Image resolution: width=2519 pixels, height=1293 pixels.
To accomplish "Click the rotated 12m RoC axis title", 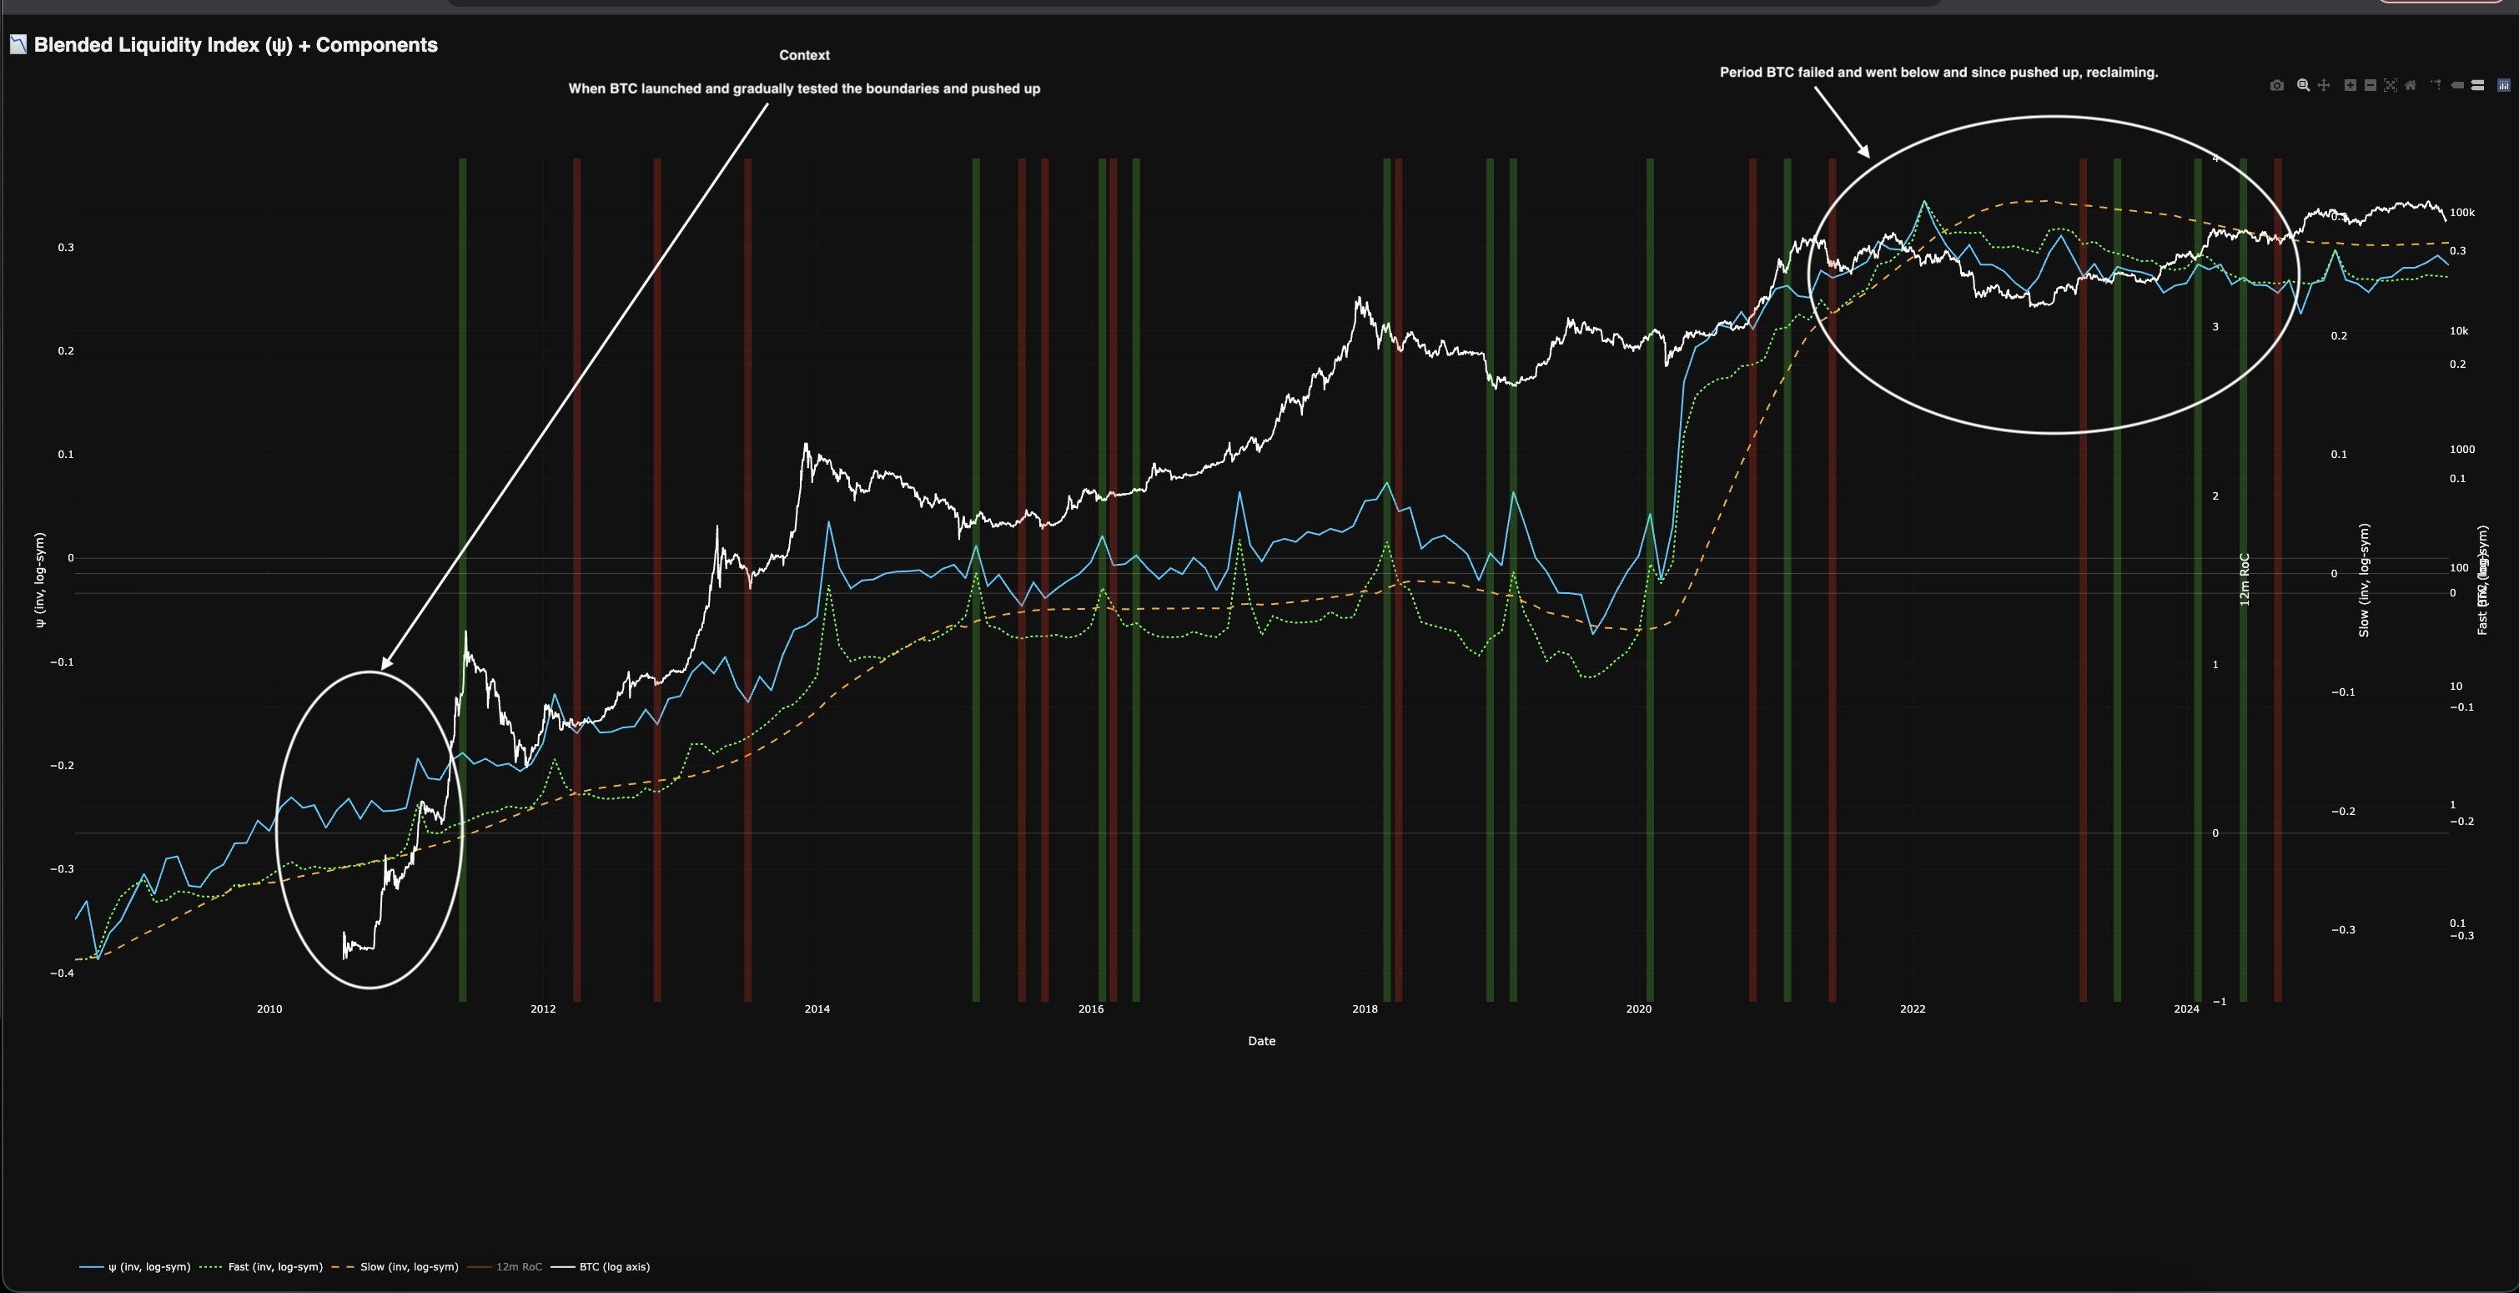I will point(2245,579).
